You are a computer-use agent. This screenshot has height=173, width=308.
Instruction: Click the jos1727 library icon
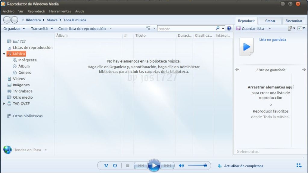point(9,42)
